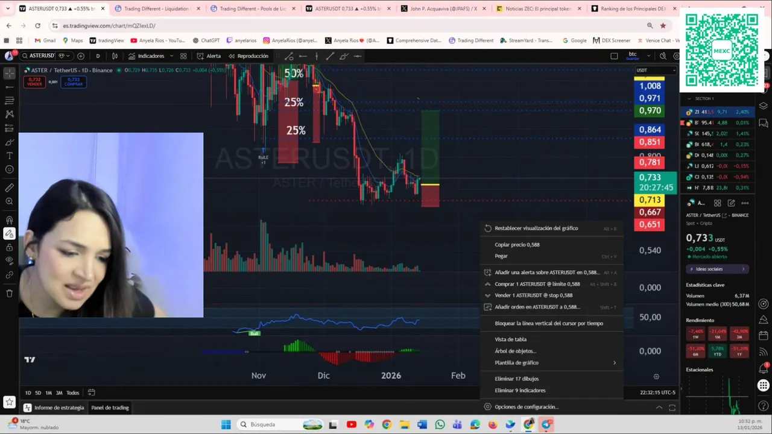This screenshot has width=772, height=434.
Task: Click the Alerta button
Action: point(209,56)
